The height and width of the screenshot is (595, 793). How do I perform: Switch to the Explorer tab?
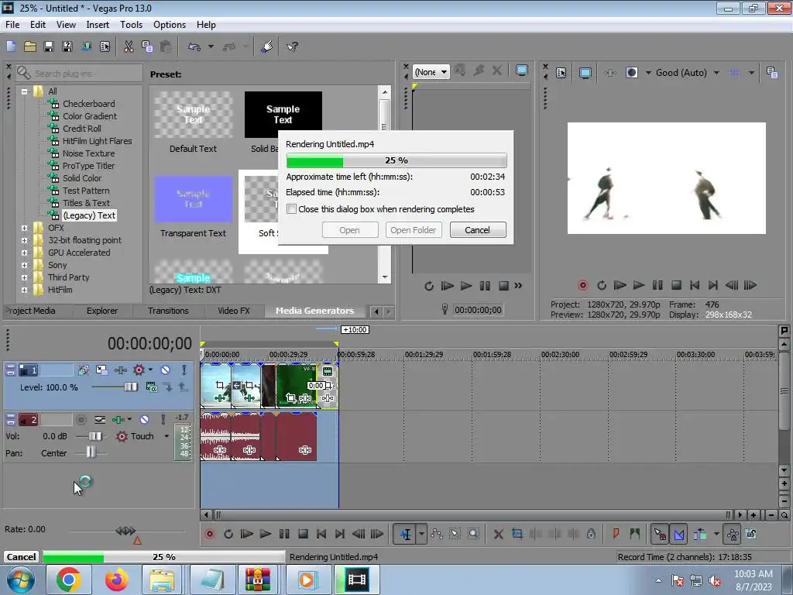(x=101, y=311)
